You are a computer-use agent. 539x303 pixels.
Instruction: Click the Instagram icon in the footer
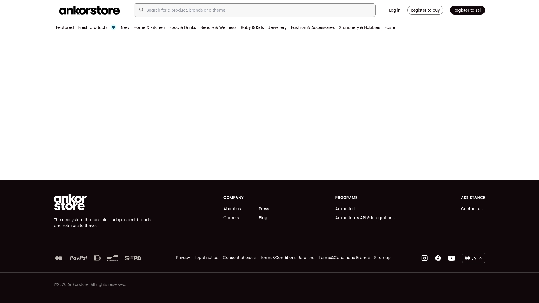(424, 258)
